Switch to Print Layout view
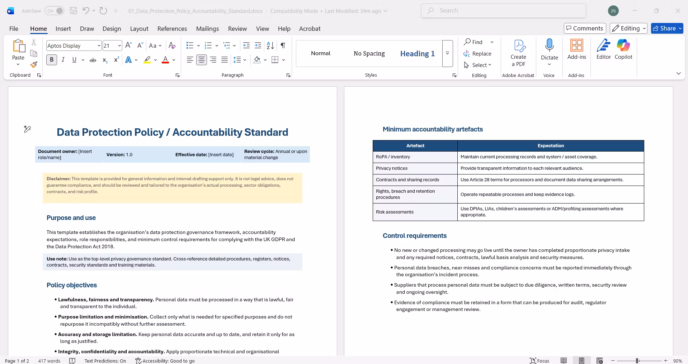The width and height of the screenshot is (688, 364). (x=581, y=360)
